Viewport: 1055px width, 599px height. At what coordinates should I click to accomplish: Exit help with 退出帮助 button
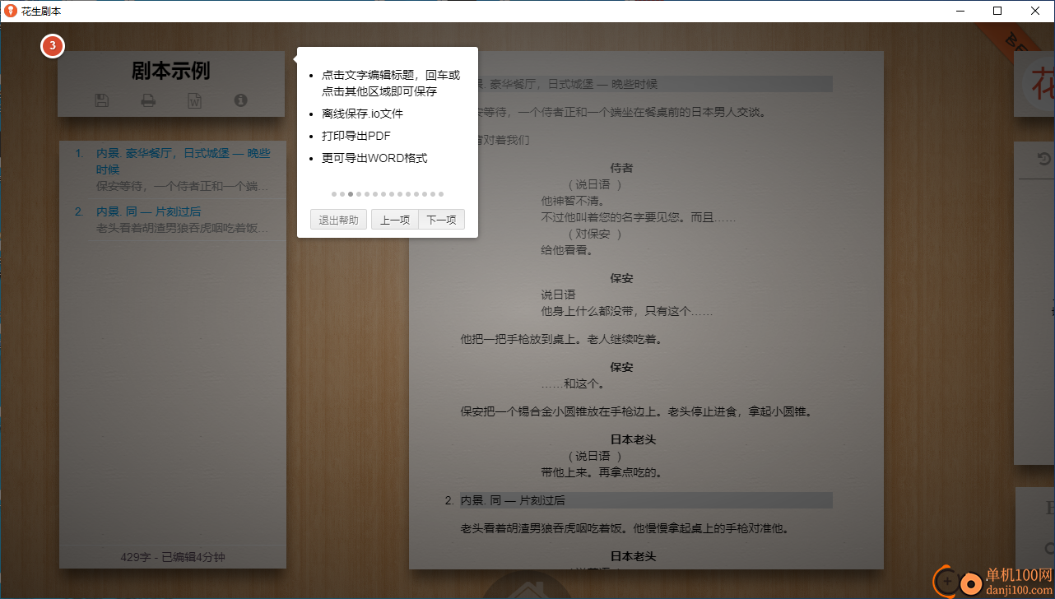tap(338, 220)
